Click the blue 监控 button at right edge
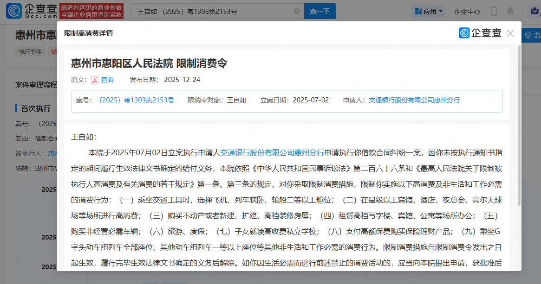This screenshot has height=284, width=541. pyautogui.click(x=532, y=35)
